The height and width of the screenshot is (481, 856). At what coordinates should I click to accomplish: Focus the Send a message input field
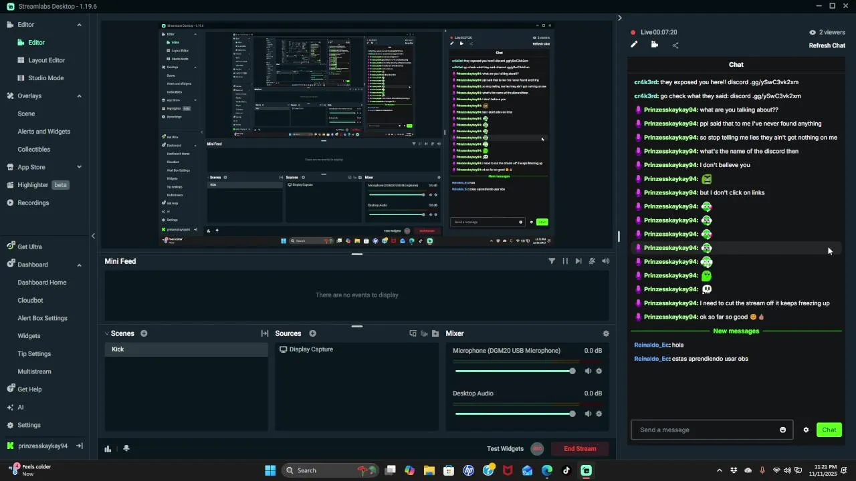tap(712, 430)
